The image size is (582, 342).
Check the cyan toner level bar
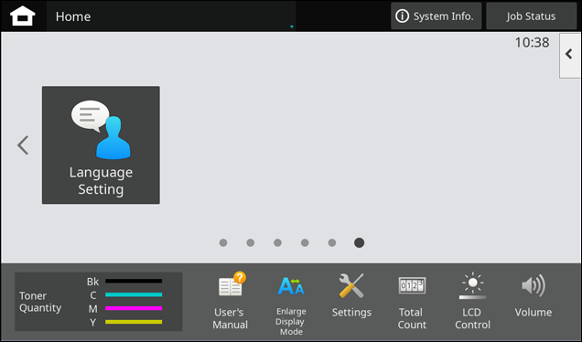click(134, 294)
